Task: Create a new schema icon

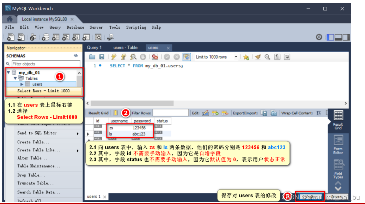Action: tap(45, 37)
